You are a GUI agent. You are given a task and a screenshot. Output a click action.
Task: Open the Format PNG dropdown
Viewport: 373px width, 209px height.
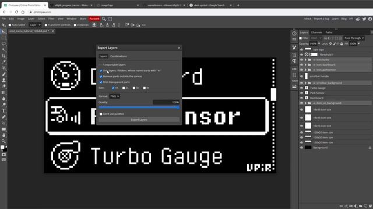tap(114, 96)
